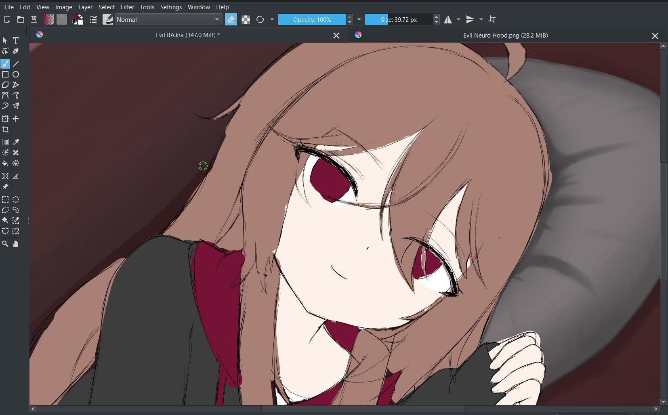Toggle preserve alpha
The image size is (668, 415).
coord(246,19)
